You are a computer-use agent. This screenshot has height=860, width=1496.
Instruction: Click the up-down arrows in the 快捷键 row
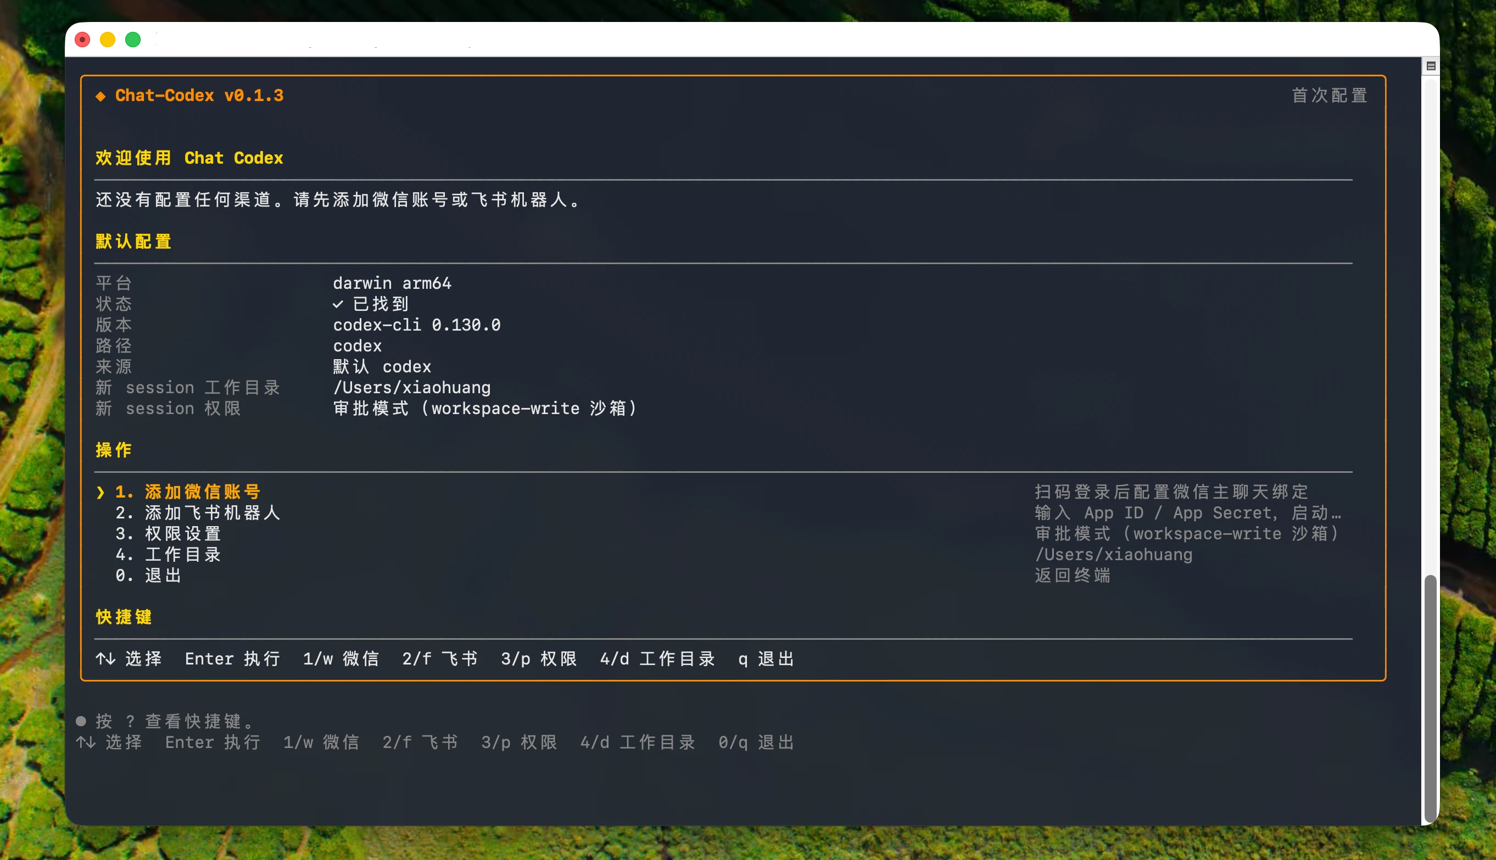tap(105, 658)
